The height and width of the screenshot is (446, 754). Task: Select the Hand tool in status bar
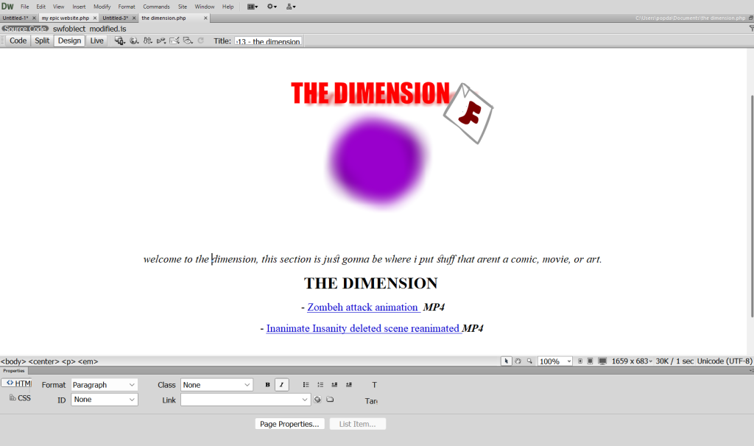518,361
